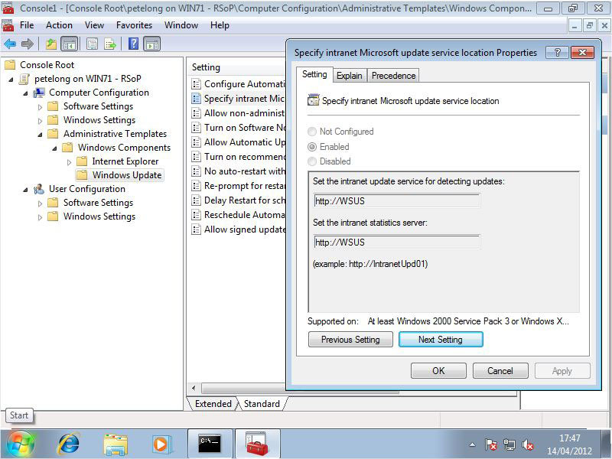Collapse the Windows Components node
The width and height of the screenshot is (612, 459).
pyautogui.click(x=54, y=148)
